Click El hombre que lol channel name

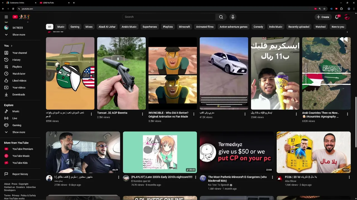141,181
